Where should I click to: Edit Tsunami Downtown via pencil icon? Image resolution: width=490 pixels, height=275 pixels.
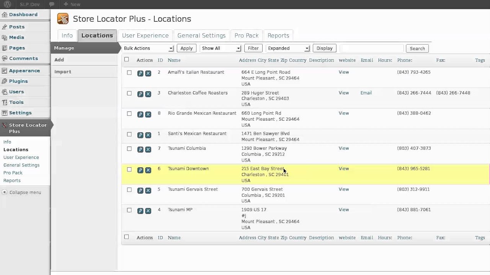click(x=140, y=170)
